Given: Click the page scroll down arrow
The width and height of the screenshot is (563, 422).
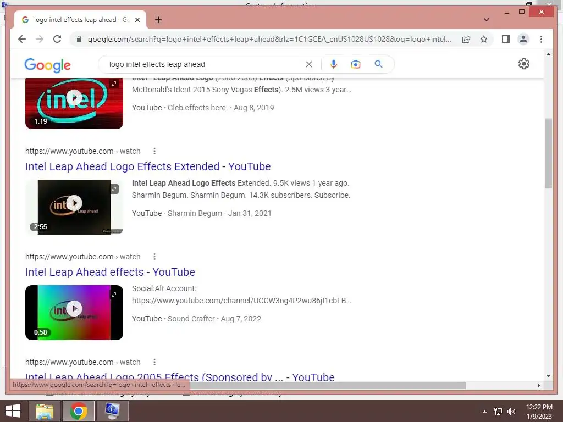Looking at the screenshot, I should 548,376.
